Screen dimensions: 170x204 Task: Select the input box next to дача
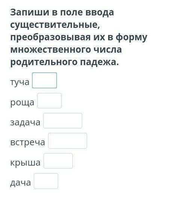tap(46, 181)
